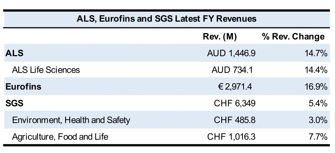Click the bold 'ALS' row label
This screenshot has width=335, height=153.
tap(14, 53)
